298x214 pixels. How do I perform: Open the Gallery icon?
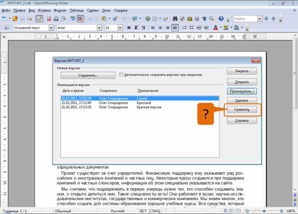pyautogui.click(x=190, y=18)
